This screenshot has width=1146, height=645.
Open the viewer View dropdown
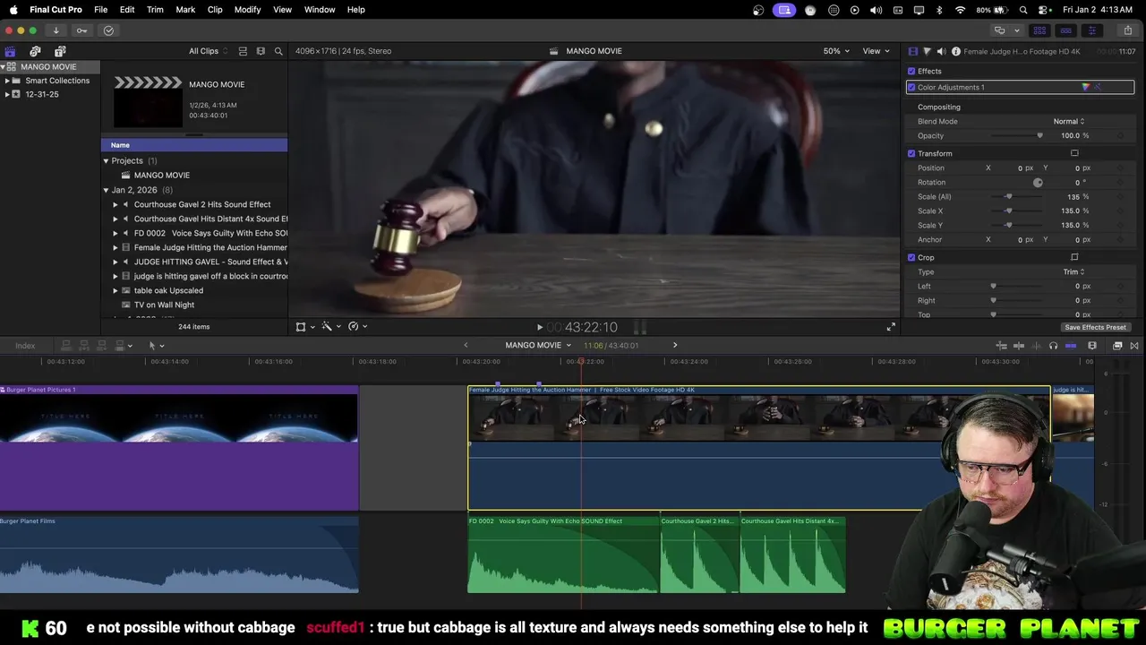pyautogui.click(x=876, y=51)
